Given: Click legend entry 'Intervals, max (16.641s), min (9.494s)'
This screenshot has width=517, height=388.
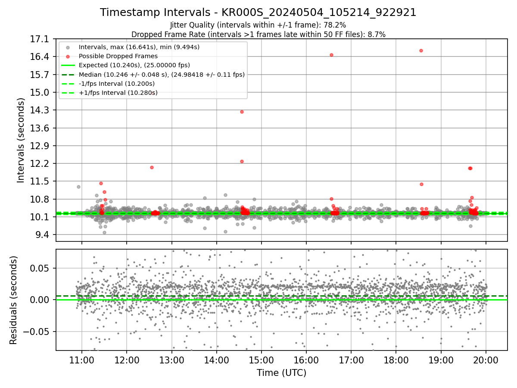Looking at the screenshot, I should pyautogui.click(x=139, y=47).
